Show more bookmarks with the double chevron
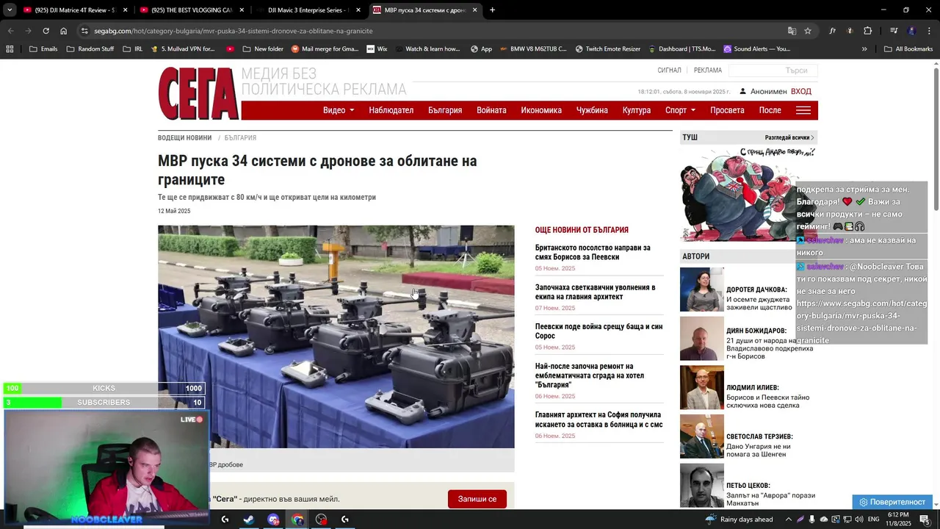Viewport: 940px width, 529px height. (864, 49)
